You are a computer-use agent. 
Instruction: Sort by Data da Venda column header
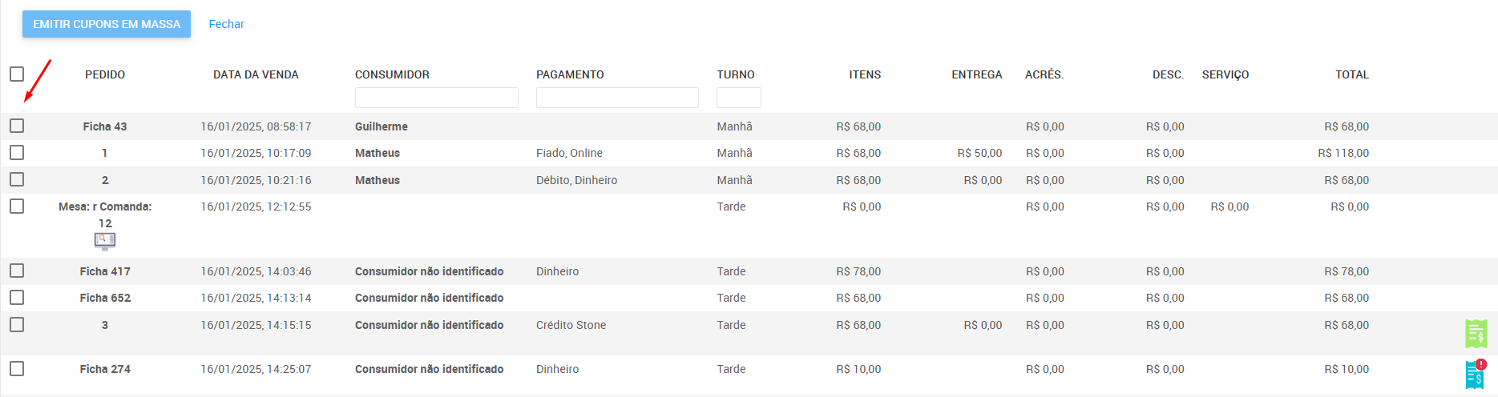(256, 74)
